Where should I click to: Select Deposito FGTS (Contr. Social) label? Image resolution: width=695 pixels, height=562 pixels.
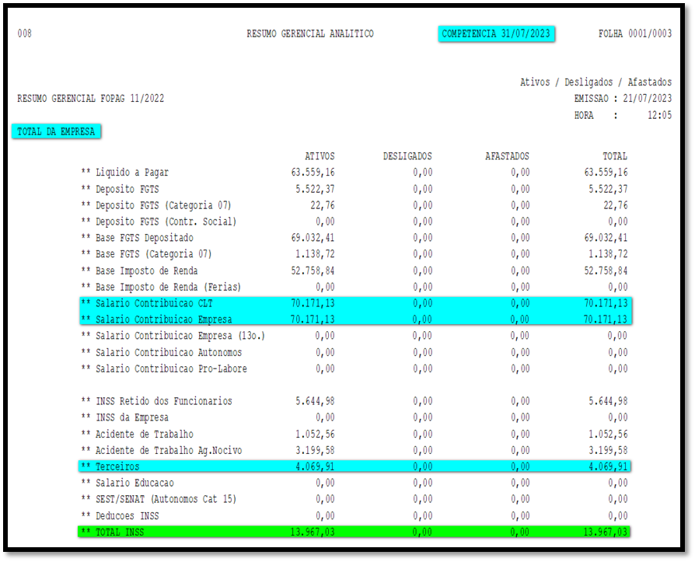pyautogui.click(x=166, y=222)
